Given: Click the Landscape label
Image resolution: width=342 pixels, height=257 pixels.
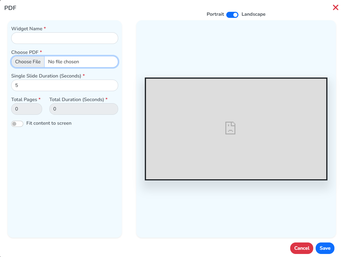Looking at the screenshot, I should [x=254, y=14].
